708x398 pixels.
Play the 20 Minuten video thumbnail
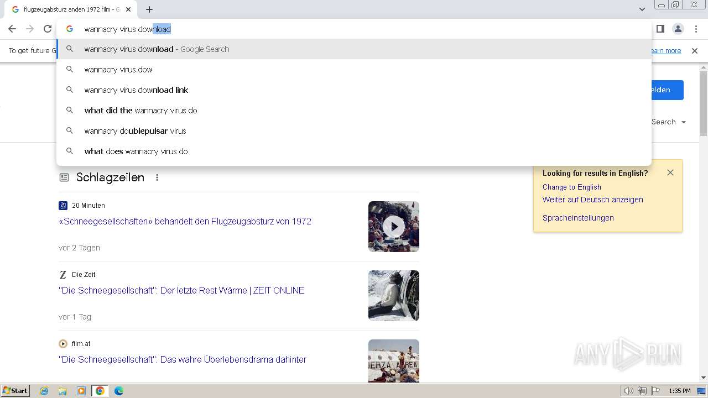click(394, 227)
